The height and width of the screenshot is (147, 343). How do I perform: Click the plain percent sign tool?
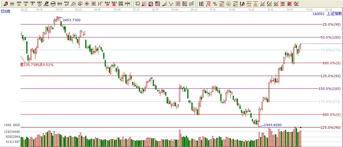pos(215,4)
